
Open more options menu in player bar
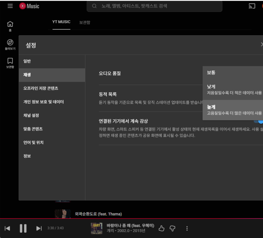pyautogui.click(x=187, y=228)
